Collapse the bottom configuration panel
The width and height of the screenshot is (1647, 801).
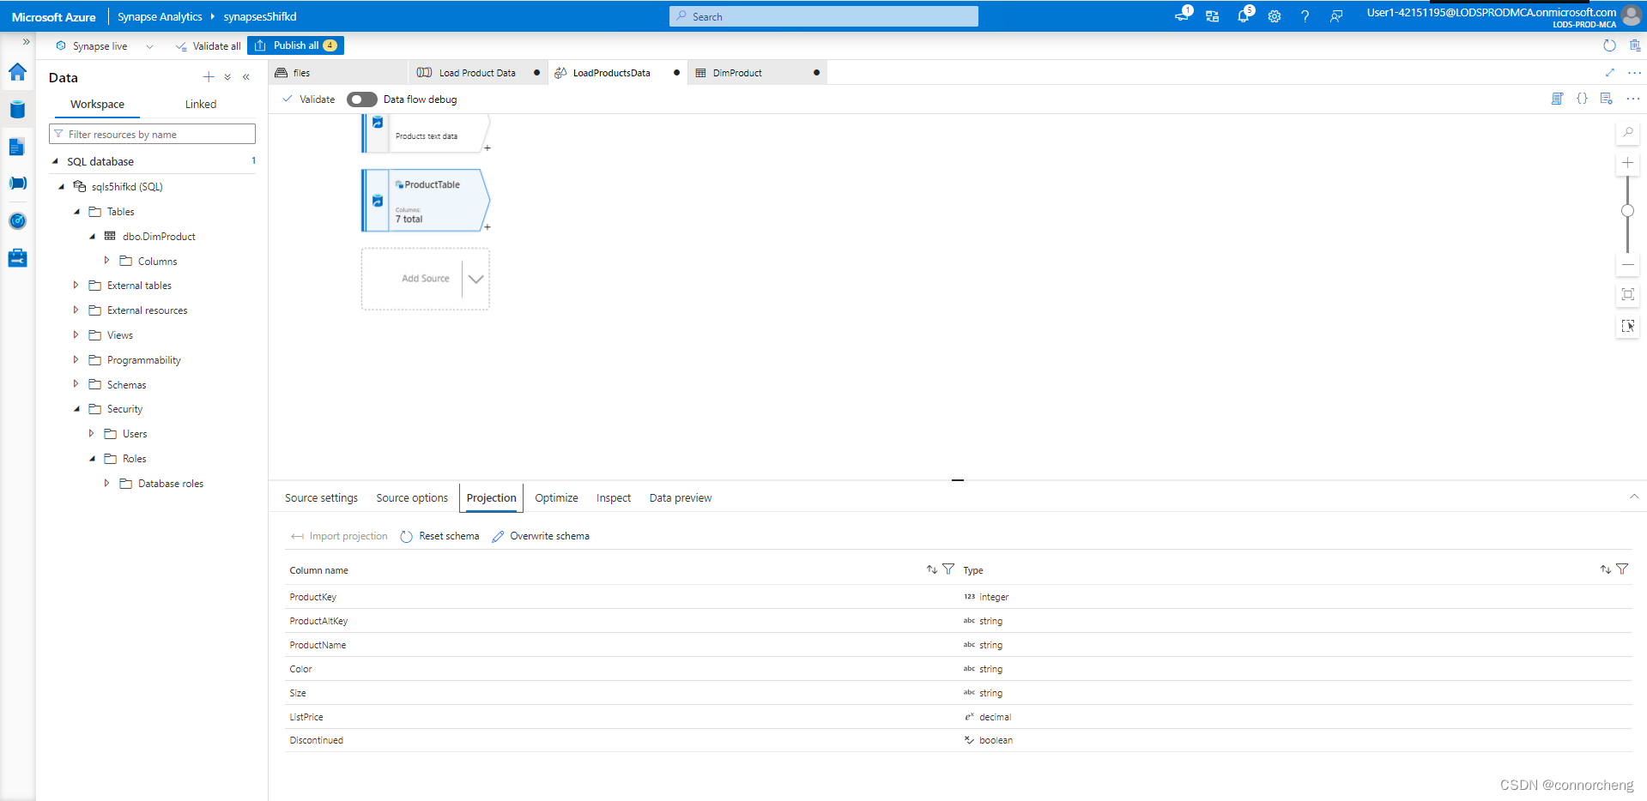(x=1634, y=497)
